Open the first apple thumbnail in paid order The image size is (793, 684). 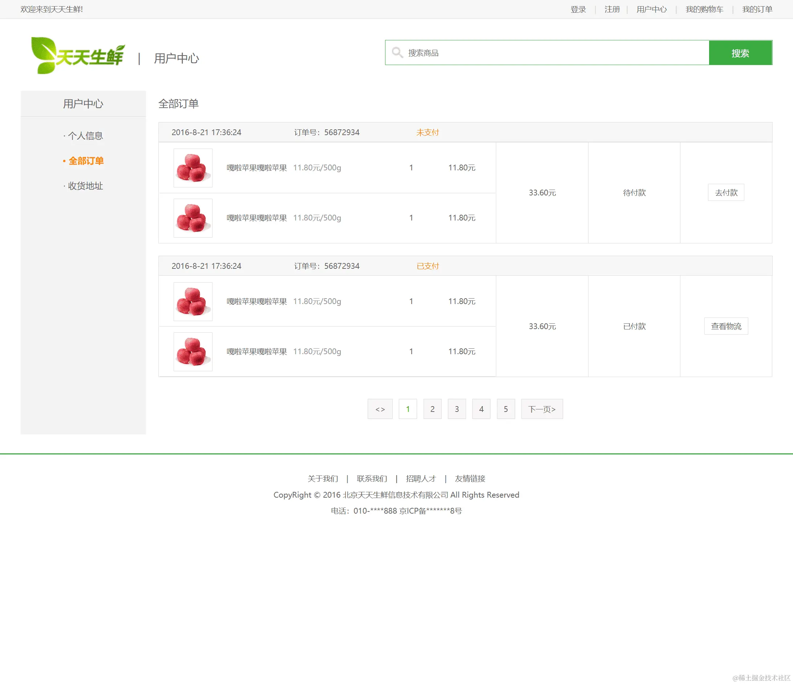[193, 301]
